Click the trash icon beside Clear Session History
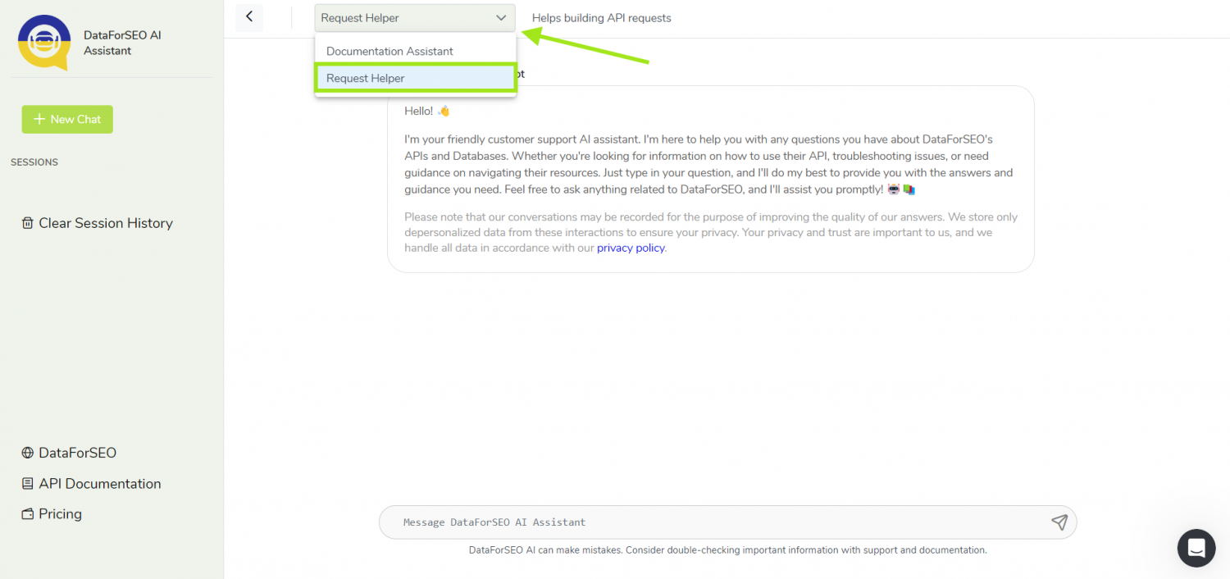Screen dimensions: 1230x579 28,223
